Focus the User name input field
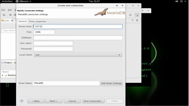Screen dimensions: 189x106 [x=53, y=43]
